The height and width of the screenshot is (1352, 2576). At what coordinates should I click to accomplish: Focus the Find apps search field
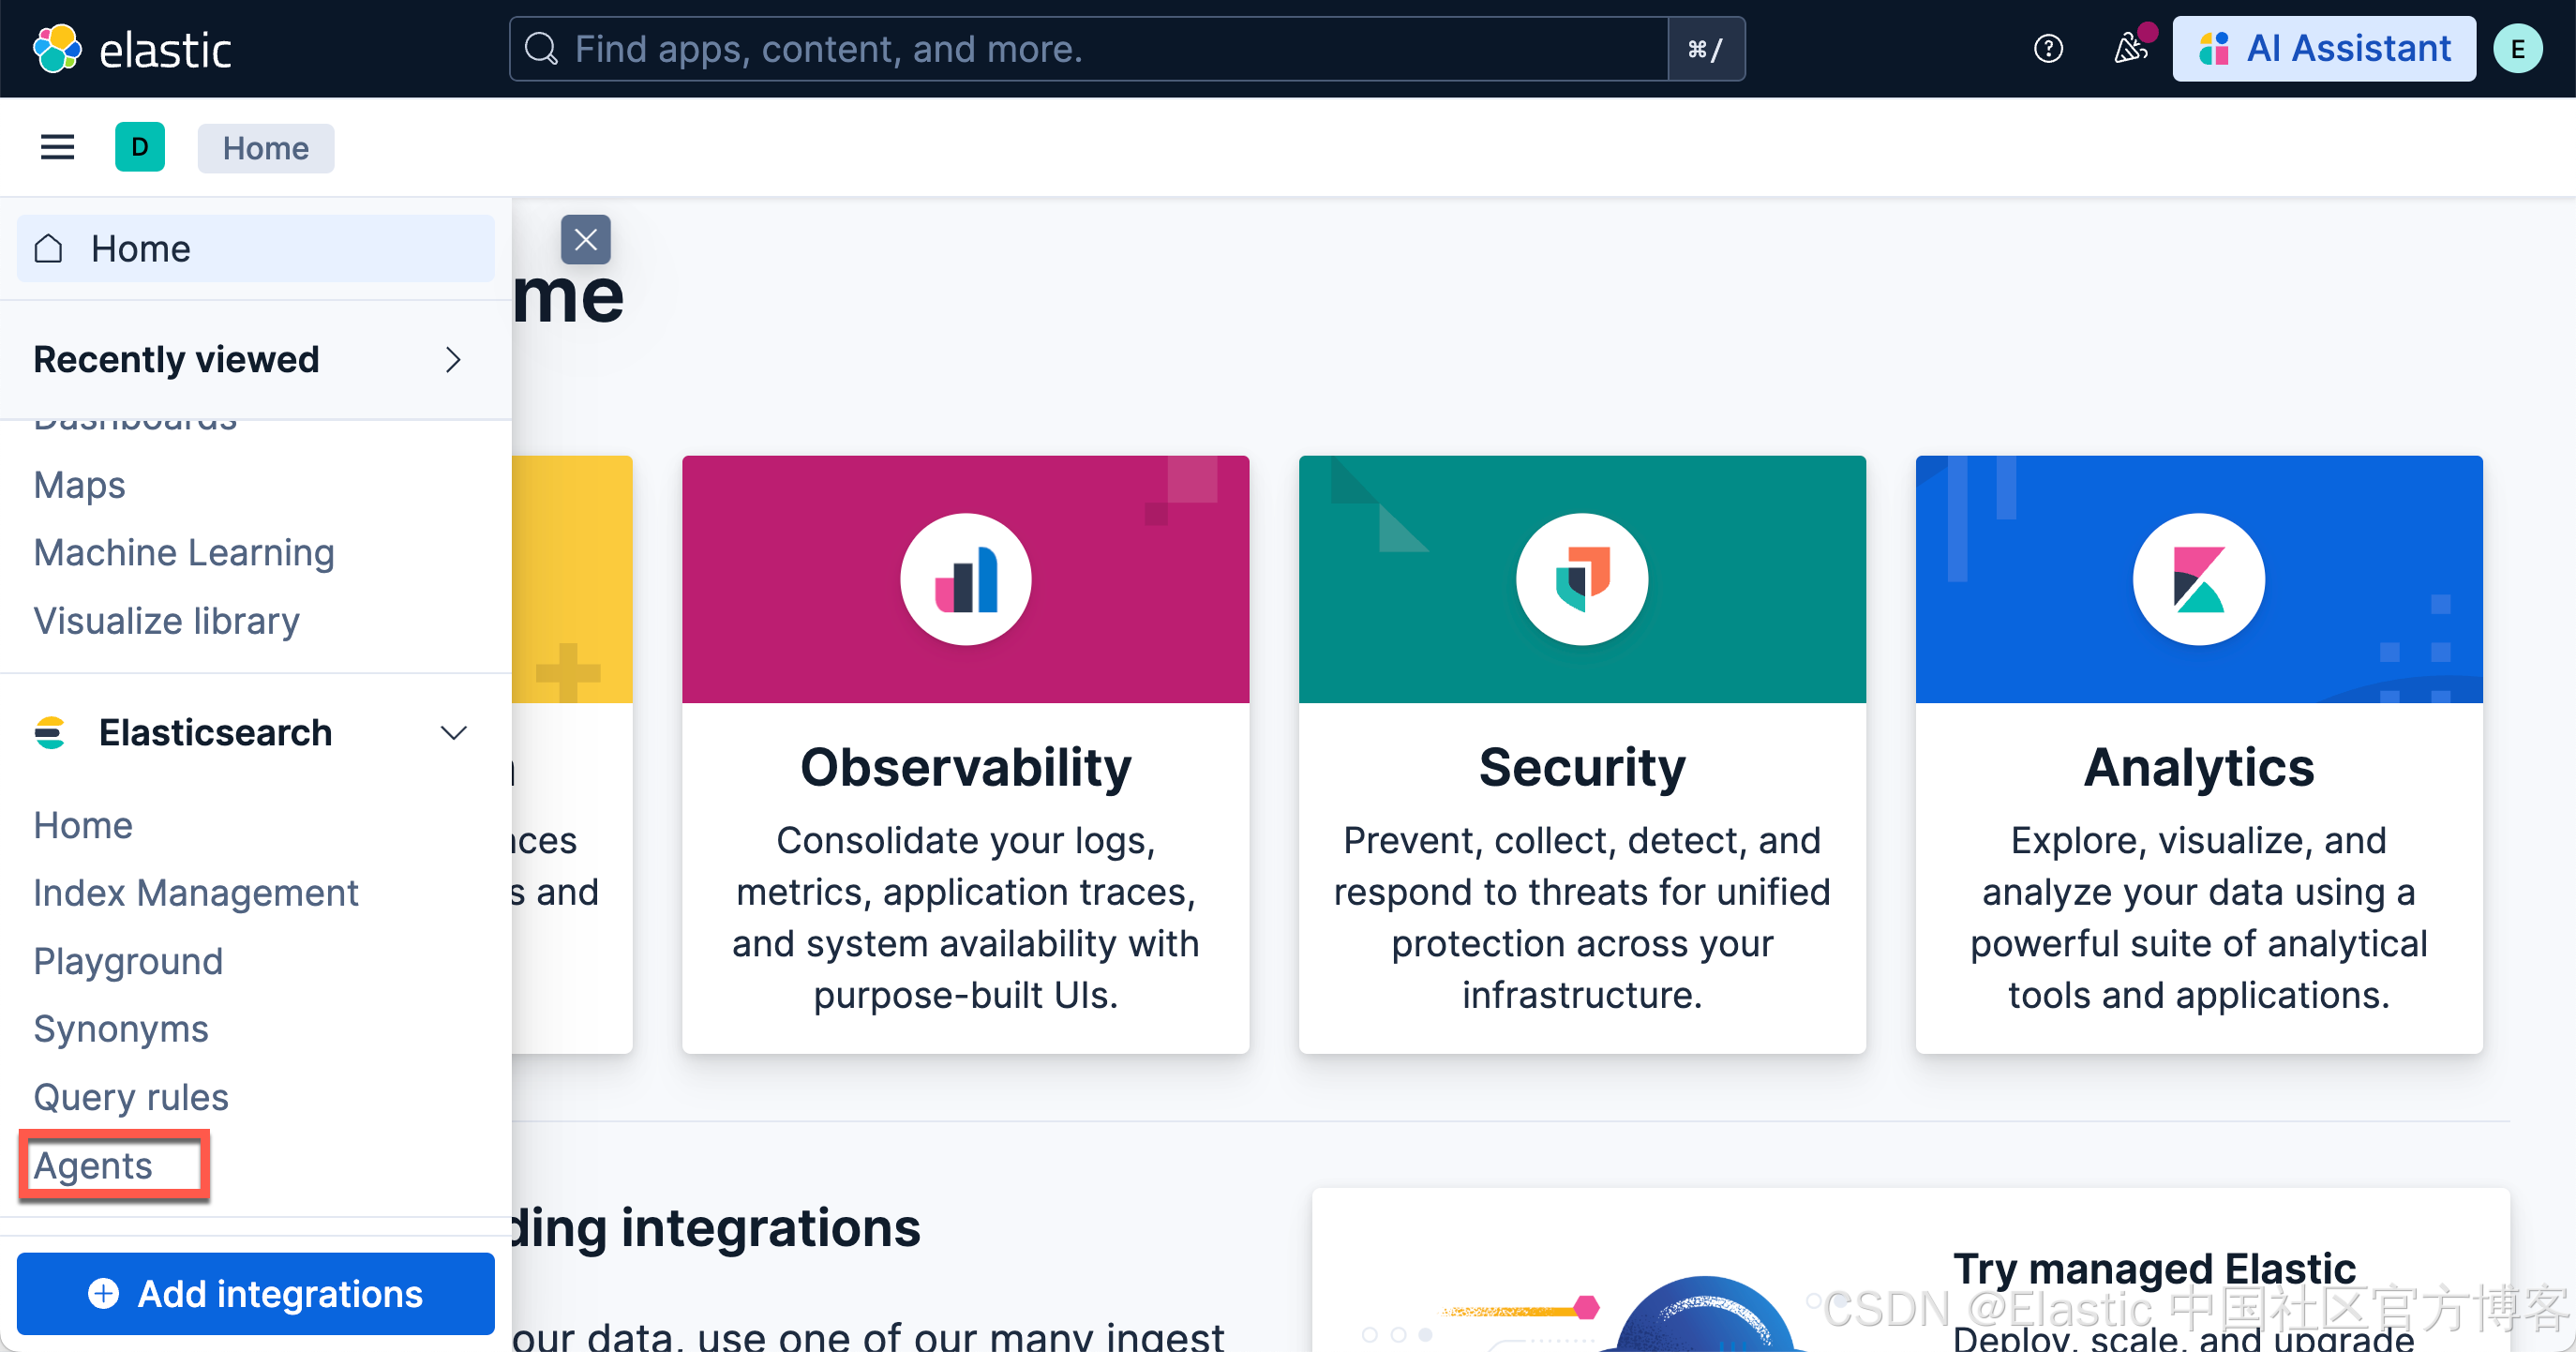click(x=1090, y=48)
